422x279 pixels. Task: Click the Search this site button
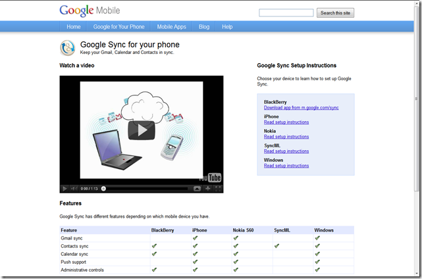335,13
